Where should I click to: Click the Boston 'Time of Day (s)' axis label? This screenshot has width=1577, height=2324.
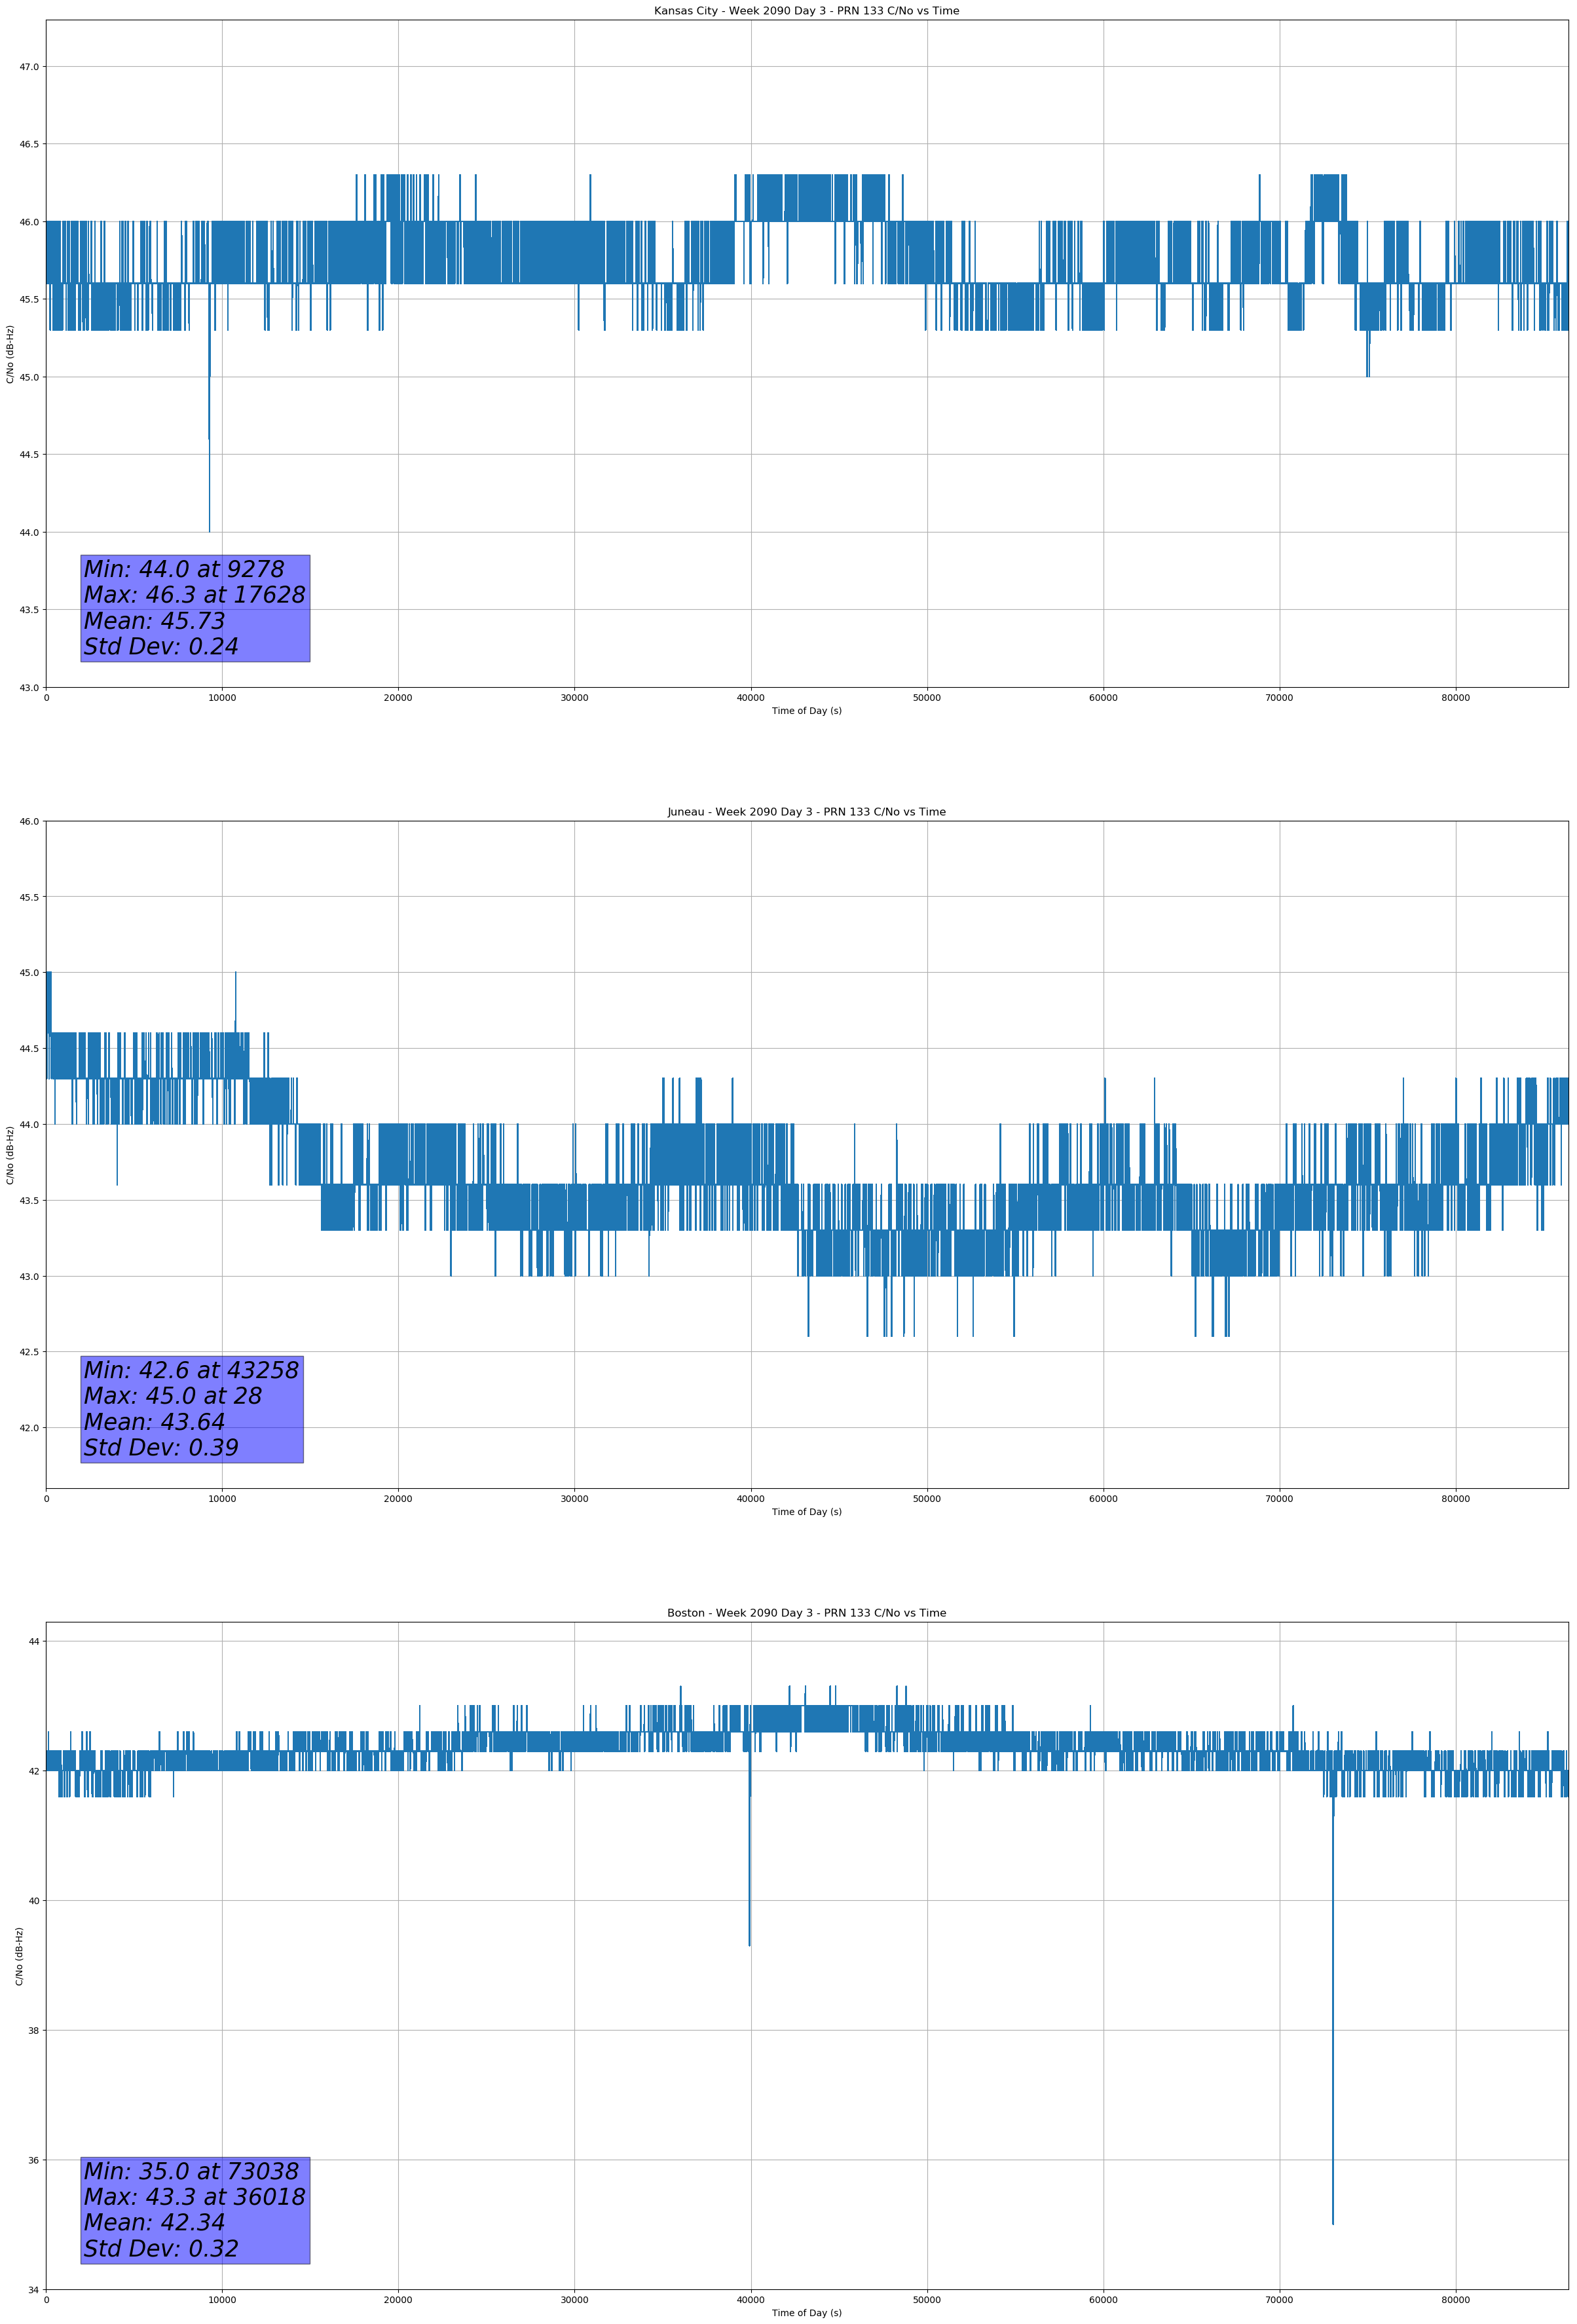click(x=806, y=2313)
